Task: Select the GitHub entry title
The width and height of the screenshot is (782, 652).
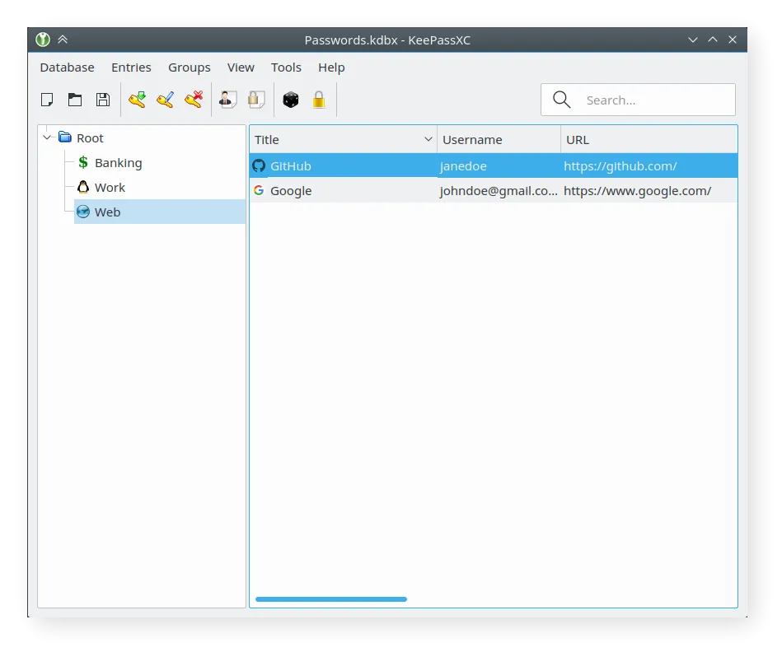Action: 291,165
